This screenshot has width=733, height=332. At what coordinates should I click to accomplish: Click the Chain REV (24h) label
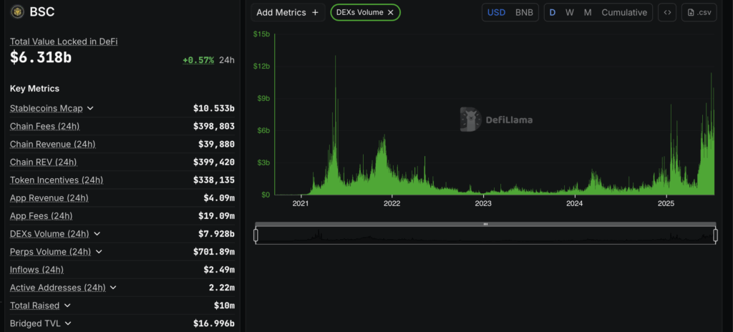[x=44, y=162]
